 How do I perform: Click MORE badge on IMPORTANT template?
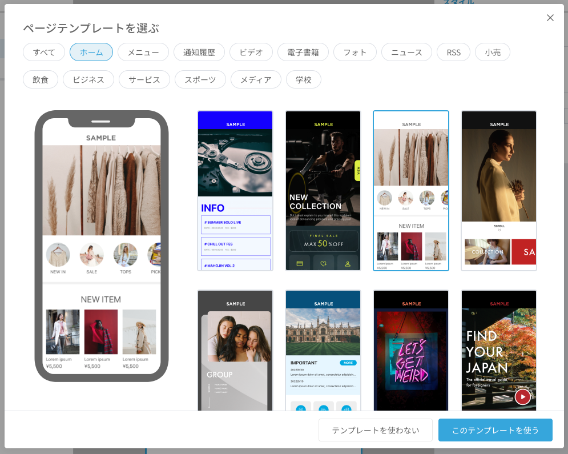[348, 363]
